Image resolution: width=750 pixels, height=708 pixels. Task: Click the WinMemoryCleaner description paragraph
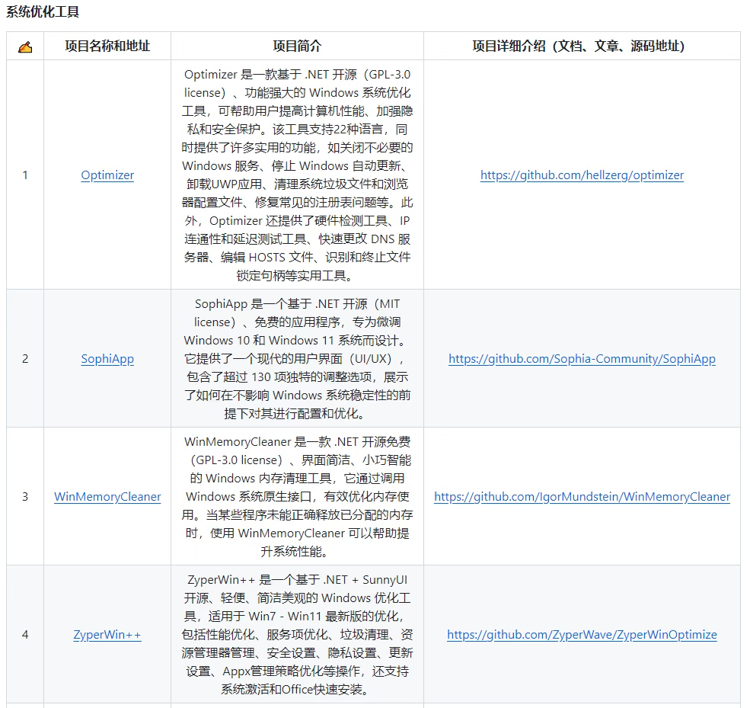click(x=297, y=497)
